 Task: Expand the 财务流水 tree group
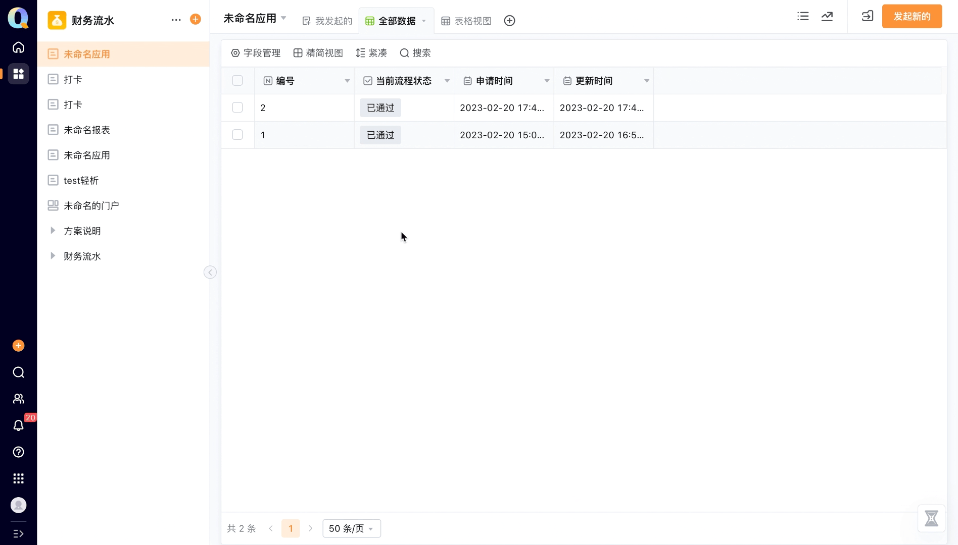click(53, 256)
